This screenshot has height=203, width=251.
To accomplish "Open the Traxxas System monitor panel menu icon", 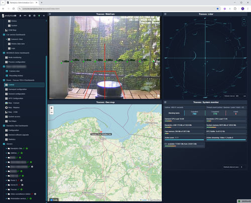I will [165, 102].
